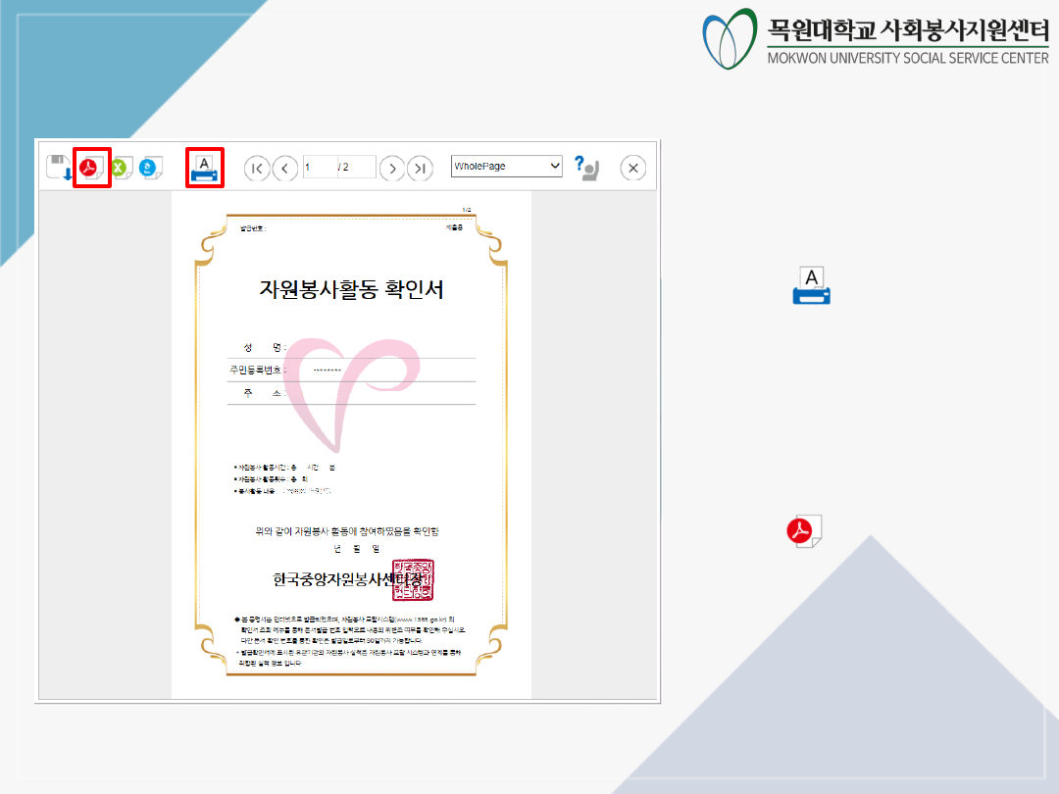Open the WholePage zoom dropdown

point(507,167)
